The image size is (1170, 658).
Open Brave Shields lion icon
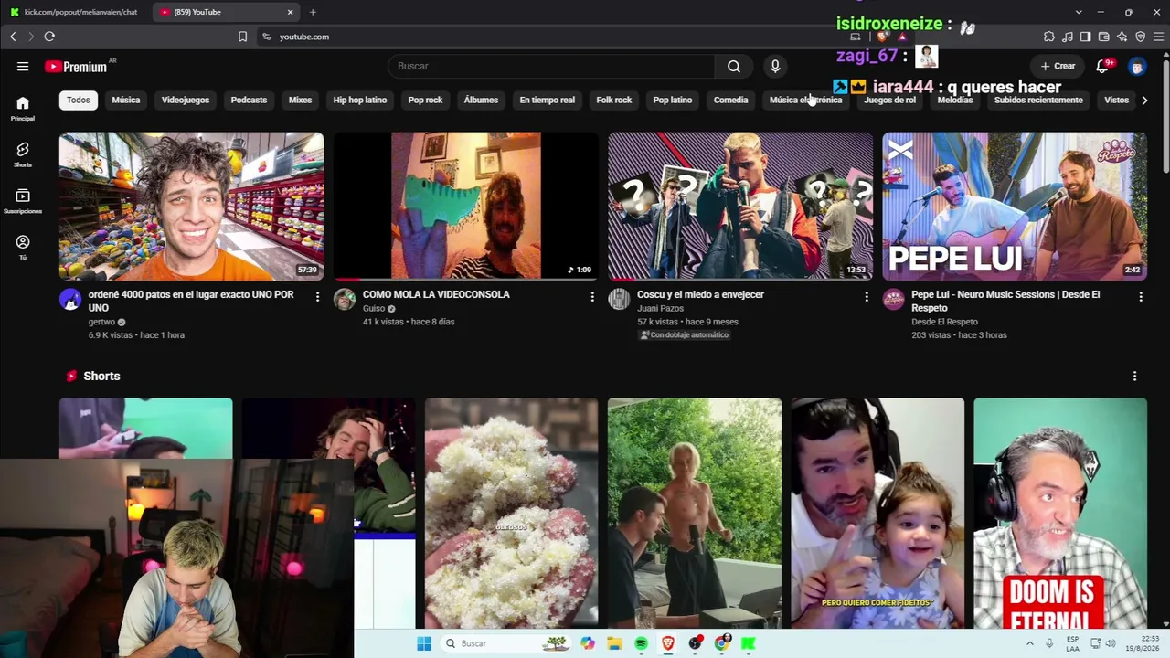pyautogui.click(x=882, y=37)
